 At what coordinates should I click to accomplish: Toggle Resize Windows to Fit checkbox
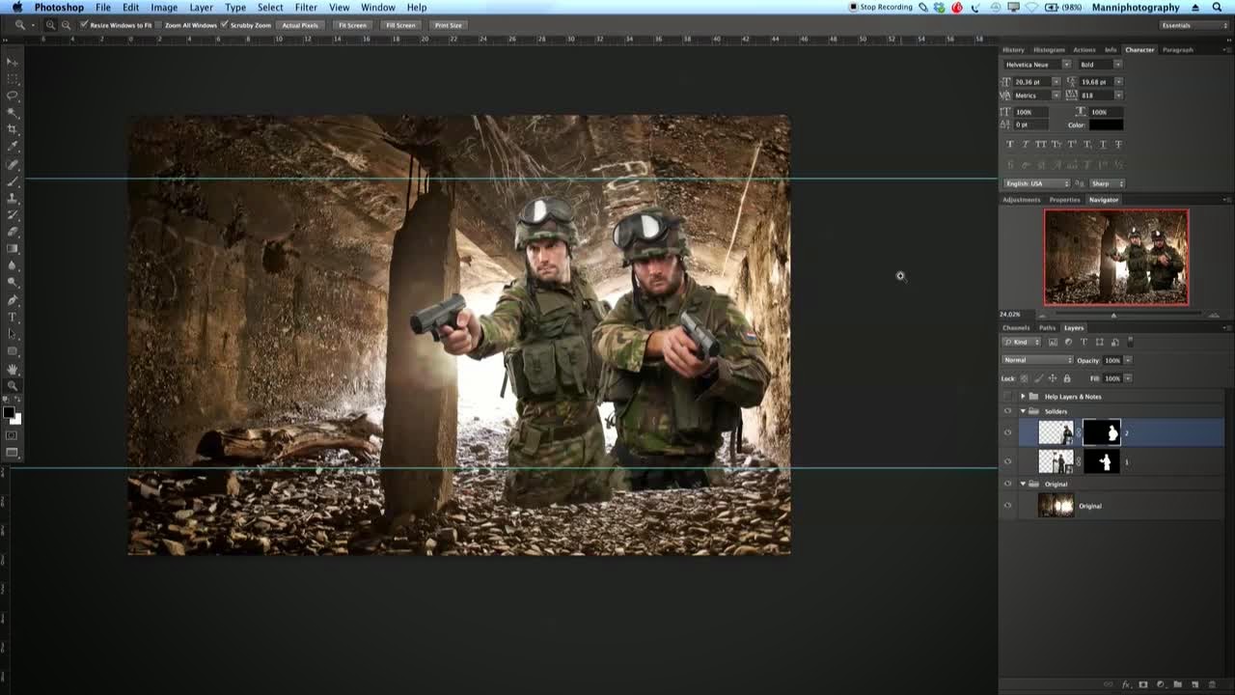pos(85,25)
